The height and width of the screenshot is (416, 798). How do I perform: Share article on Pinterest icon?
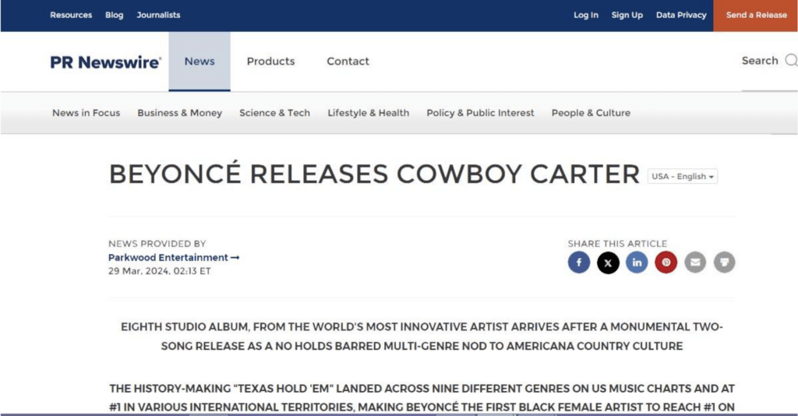point(666,263)
